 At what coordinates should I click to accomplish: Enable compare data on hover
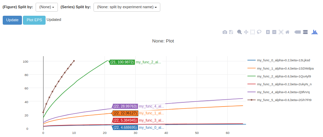[x=306, y=32]
